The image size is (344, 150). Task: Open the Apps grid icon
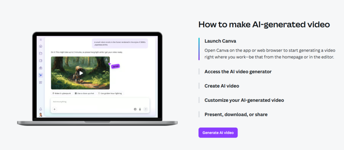(x=41, y=82)
